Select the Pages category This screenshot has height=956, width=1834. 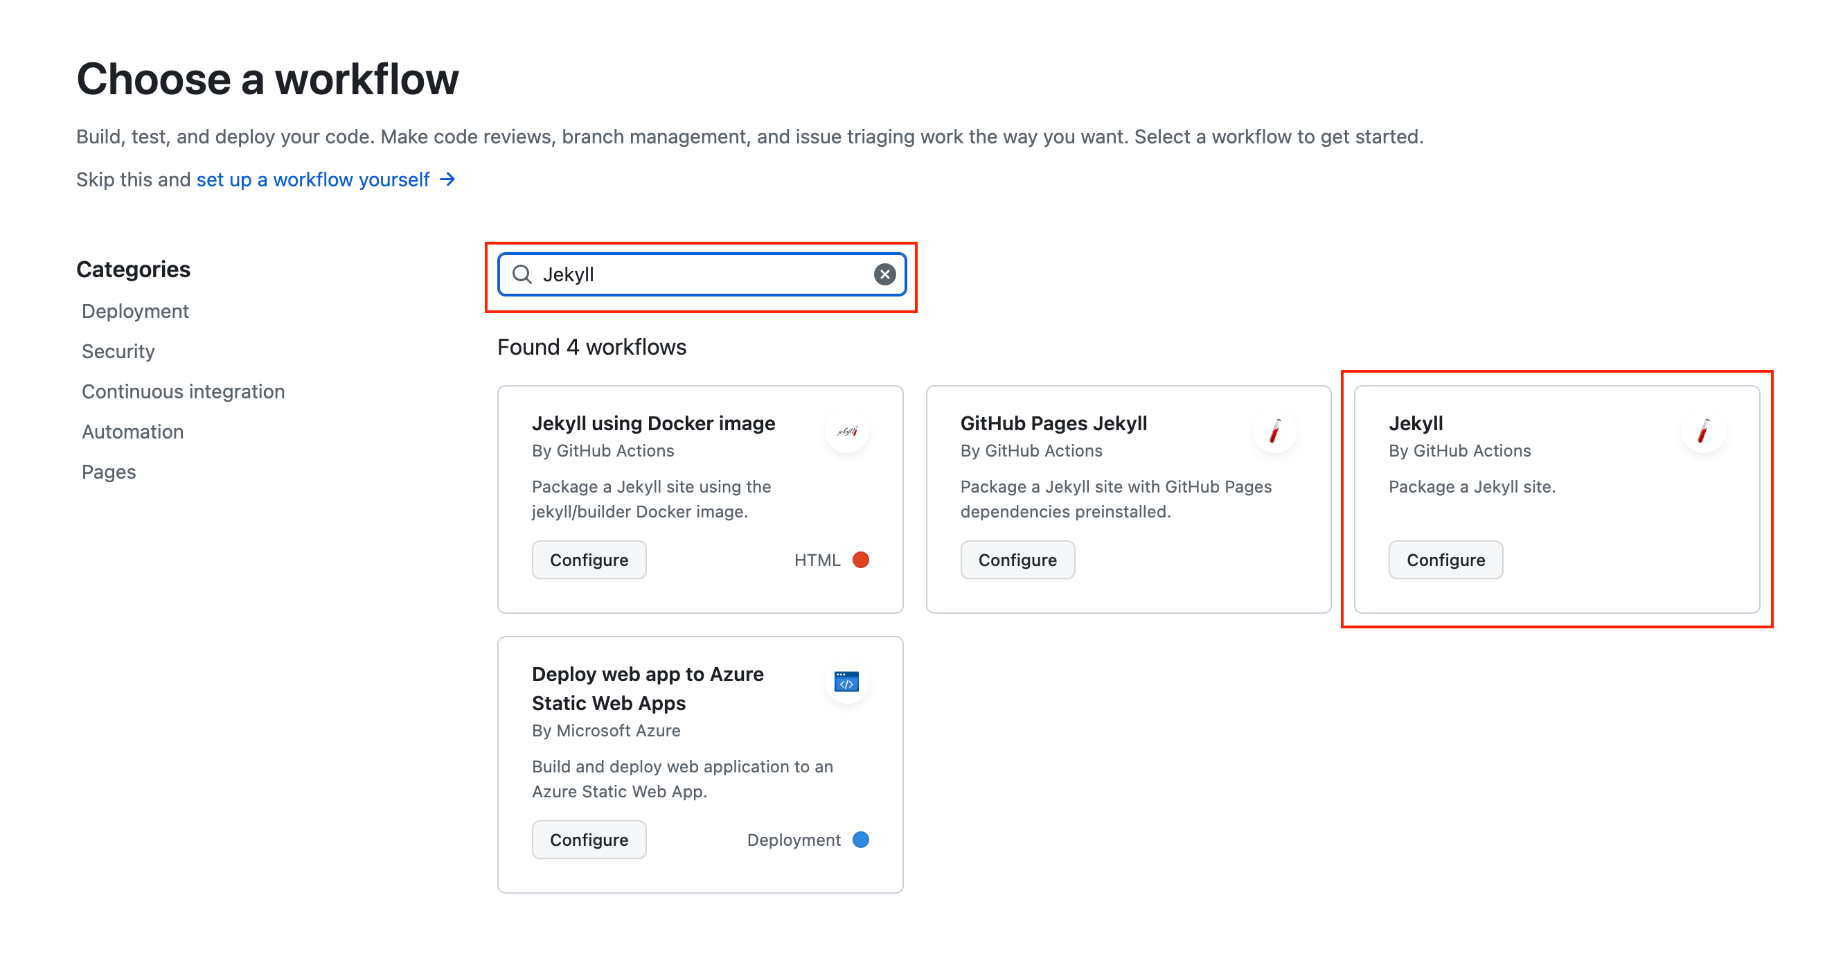(108, 472)
